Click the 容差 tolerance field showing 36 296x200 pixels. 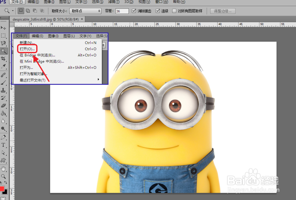(122, 11)
